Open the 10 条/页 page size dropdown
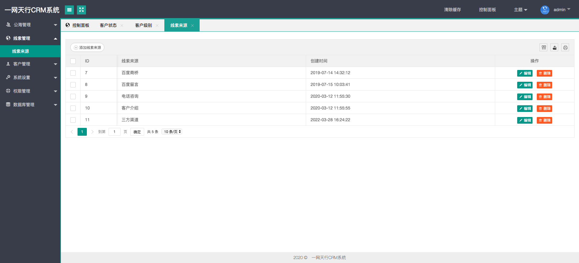579x263 pixels. (172, 132)
